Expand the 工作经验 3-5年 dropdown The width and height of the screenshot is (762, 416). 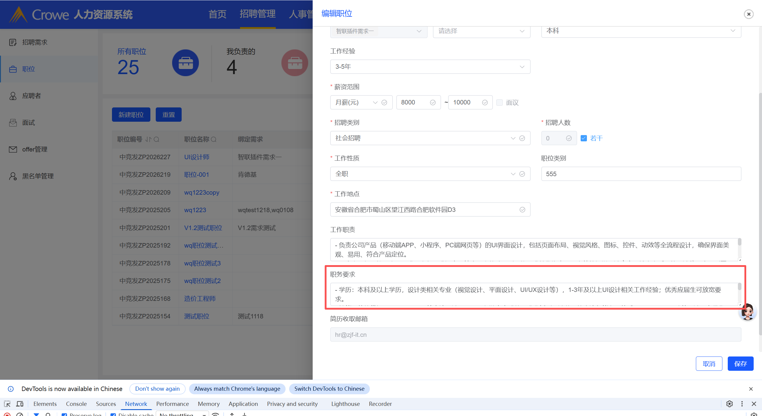pos(430,67)
